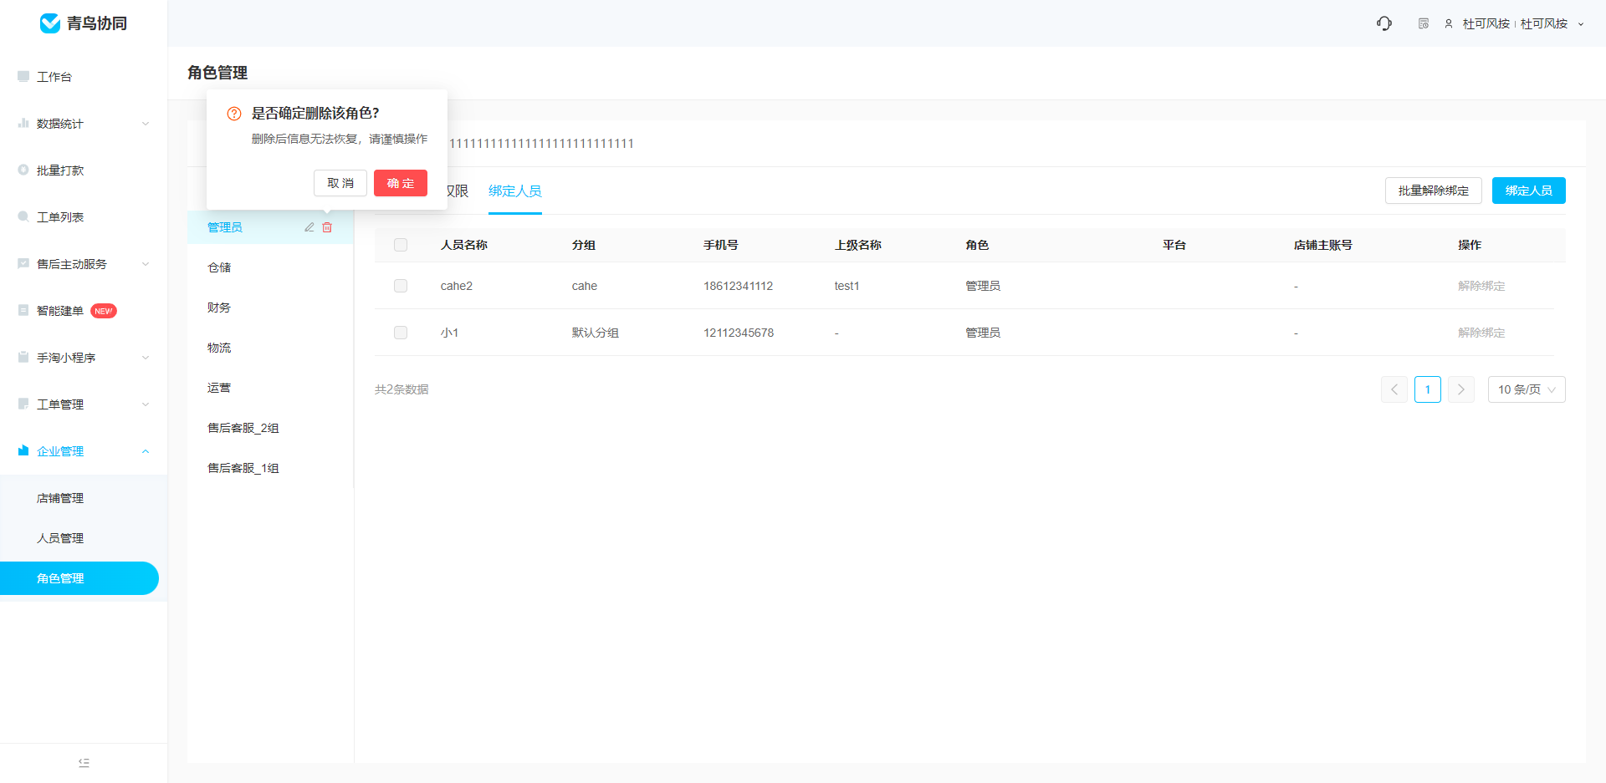Click phone number 18612341112

click(x=738, y=286)
